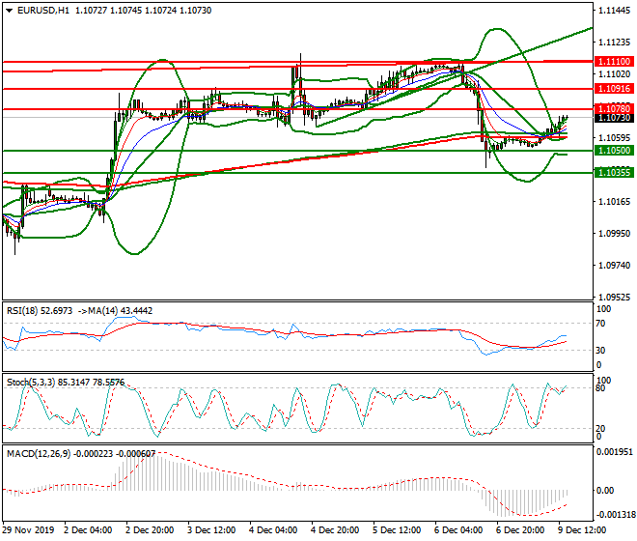Select the 1.10165 price scale value
The height and width of the screenshot is (541, 637).
(x=614, y=202)
